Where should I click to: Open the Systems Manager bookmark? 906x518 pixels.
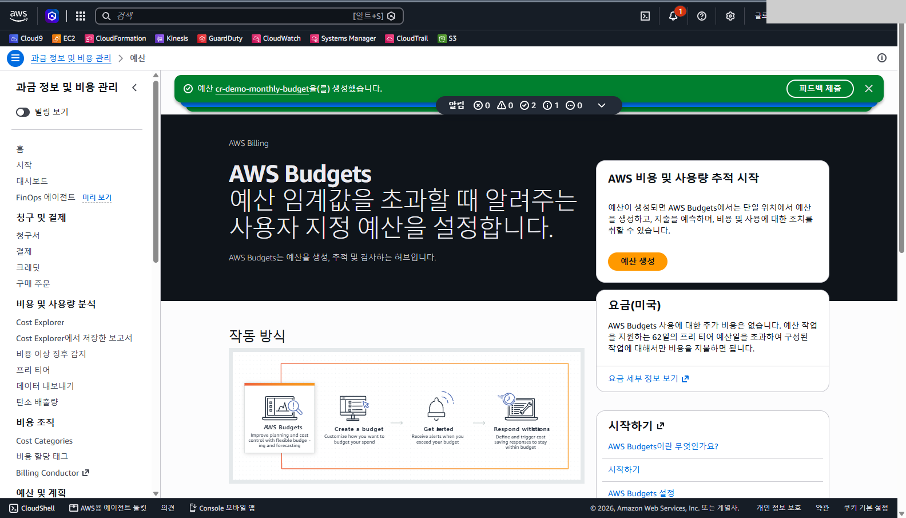click(x=343, y=38)
